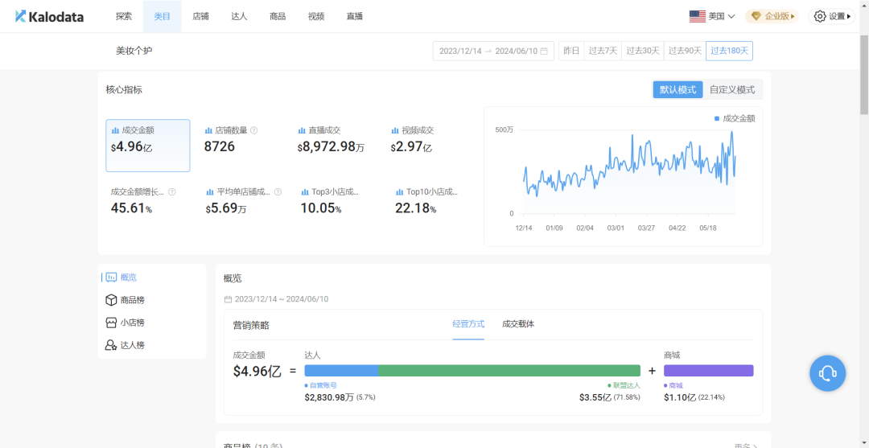Open the 店铺 navigation tab
Viewport: 869px width, 448px height.
pos(200,16)
